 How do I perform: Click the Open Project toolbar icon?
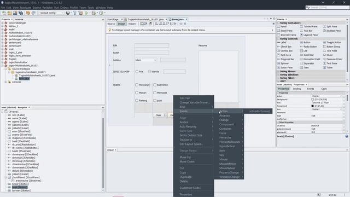click(15, 13)
